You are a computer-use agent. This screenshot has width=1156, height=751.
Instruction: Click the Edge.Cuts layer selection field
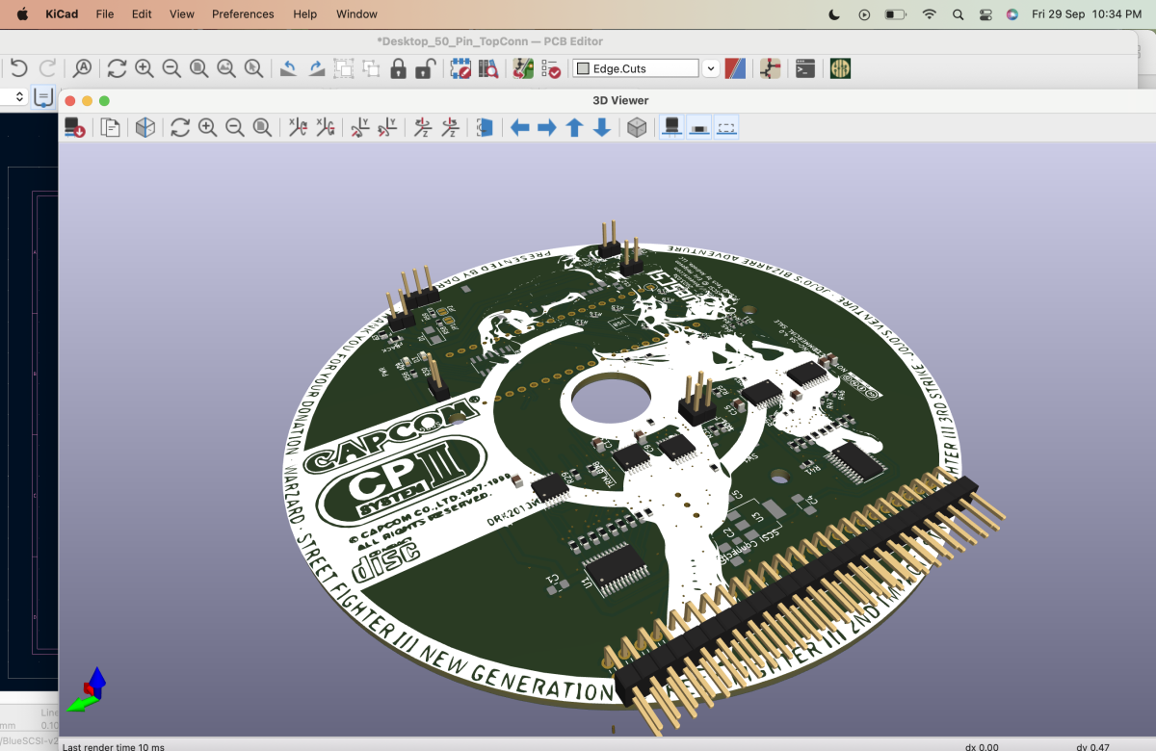pyautogui.click(x=636, y=68)
